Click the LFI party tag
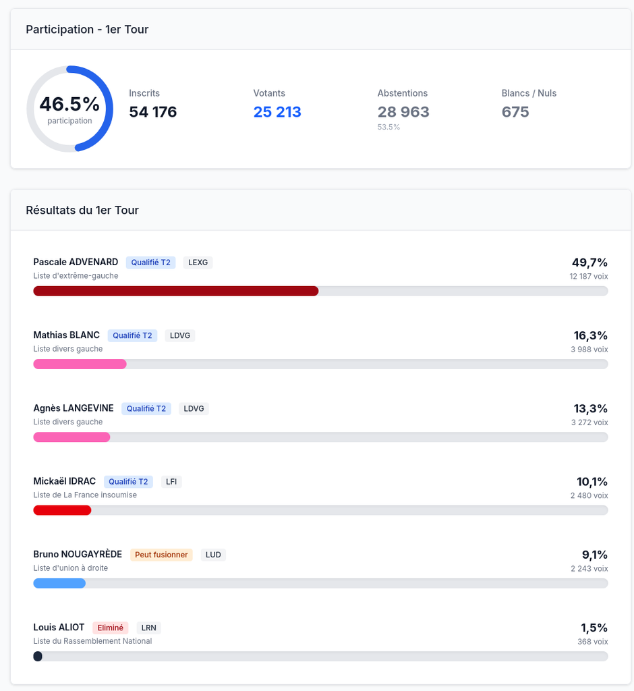This screenshot has height=691, width=634. coord(171,482)
